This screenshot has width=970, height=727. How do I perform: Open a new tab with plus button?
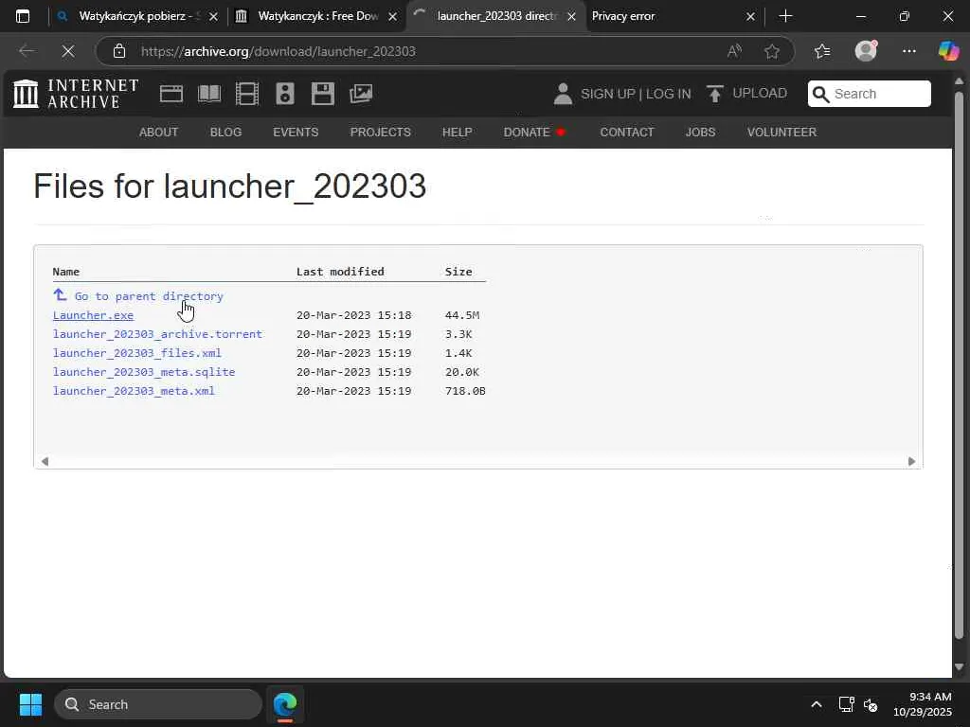point(785,16)
